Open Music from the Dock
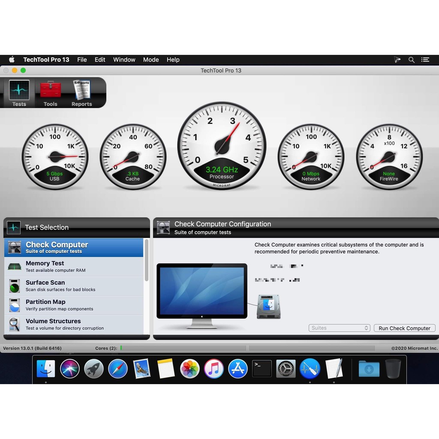The width and height of the screenshot is (439, 439). pos(214,368)
